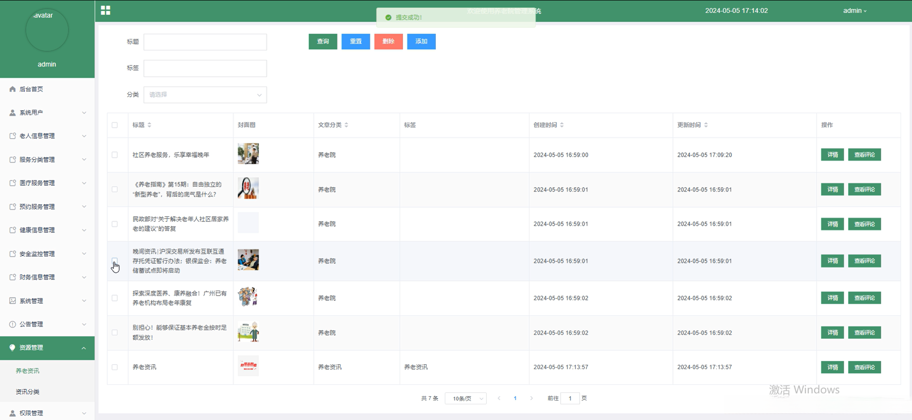Collapse the 资源管理 menu chevron

click(84, 348)
